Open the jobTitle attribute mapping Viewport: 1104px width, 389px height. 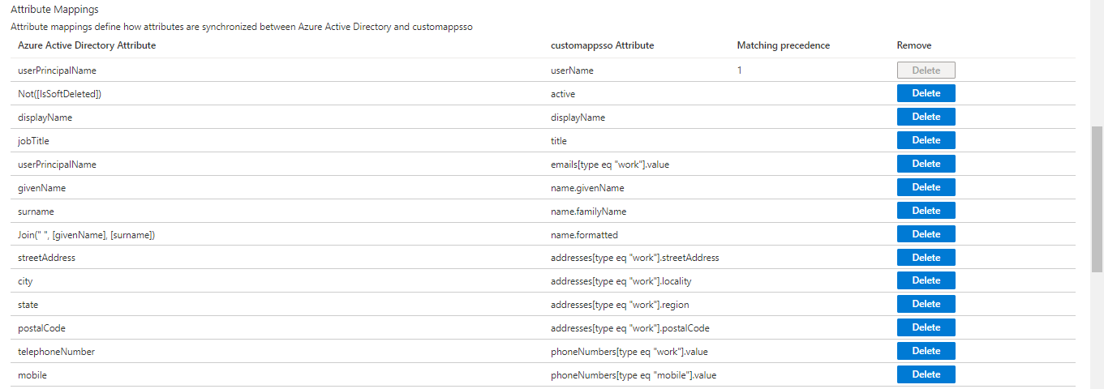[33, 141]
